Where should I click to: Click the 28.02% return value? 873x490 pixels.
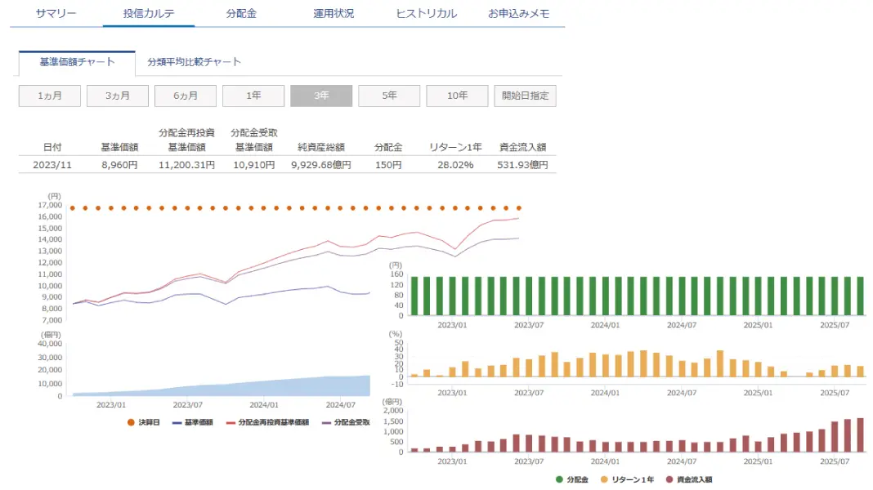(455, 165)
